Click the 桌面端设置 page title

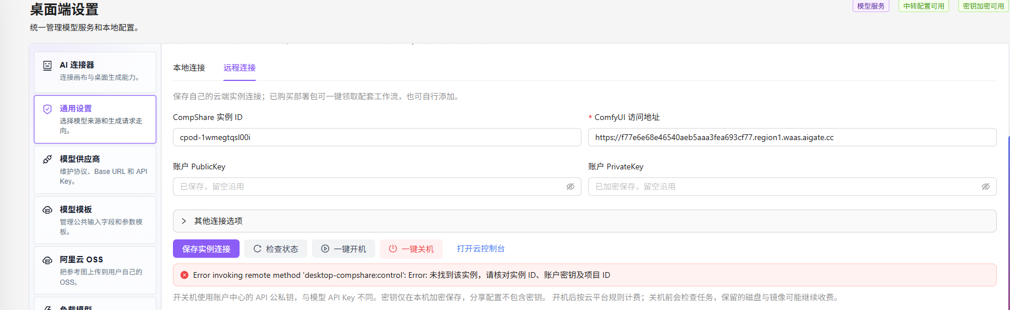64,9
